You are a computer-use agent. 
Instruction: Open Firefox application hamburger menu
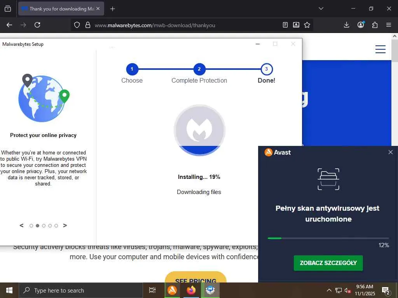click(389, 25)
